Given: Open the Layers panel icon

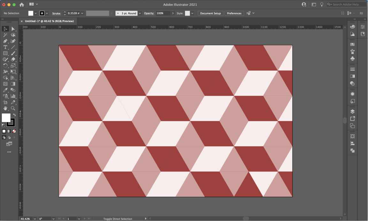Looking at the screenshot, I should tap(352, 112).
